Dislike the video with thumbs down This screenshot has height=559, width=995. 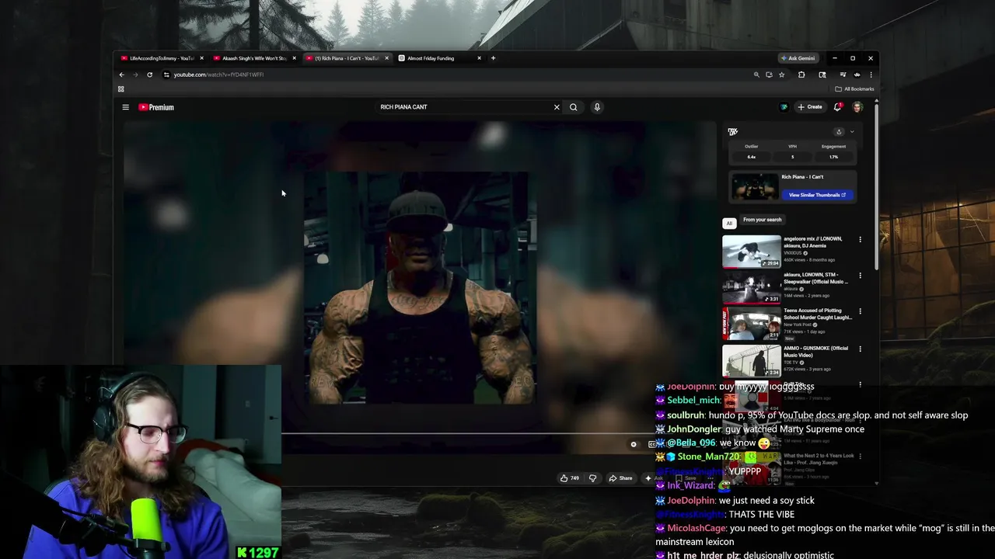[x=592, y=478]
